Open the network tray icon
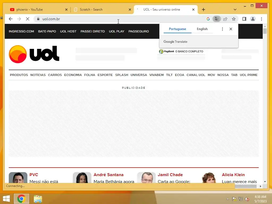This screenshot has width=272, height=204. click(241, 199)
